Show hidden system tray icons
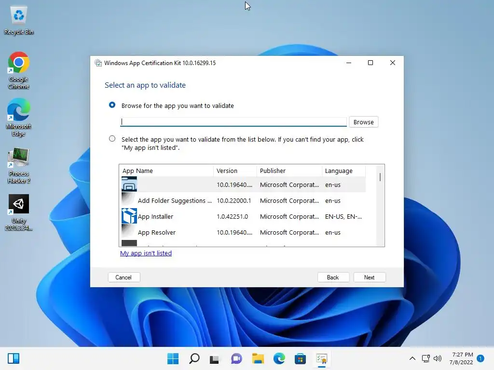 [x=412, y=358]
